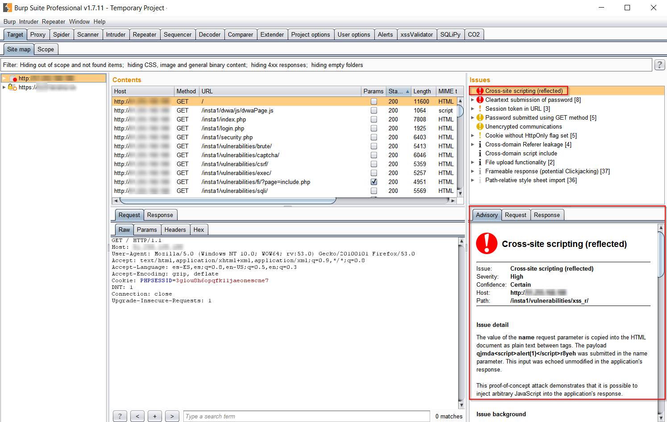This screenshot has width=667, height=422.
Task: Expand the https host tree node
Action: tap(4, 87)
